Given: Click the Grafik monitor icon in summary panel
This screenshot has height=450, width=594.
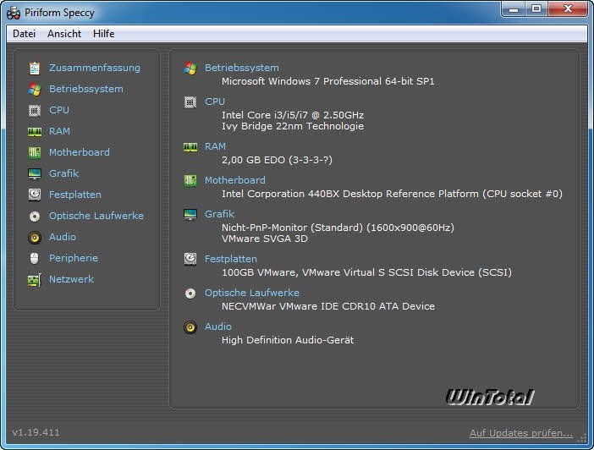Looking at the screenshot, I should point(190,214).
